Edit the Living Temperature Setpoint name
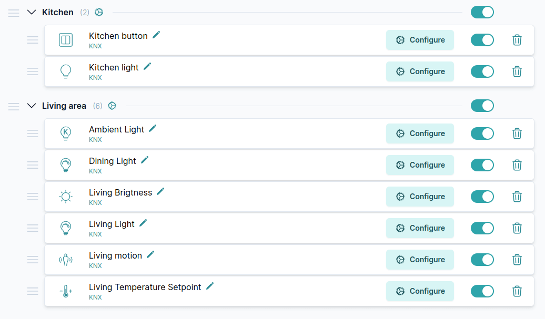Image resolution: width=545 pixels, height=319 pixels. point(210,286)
